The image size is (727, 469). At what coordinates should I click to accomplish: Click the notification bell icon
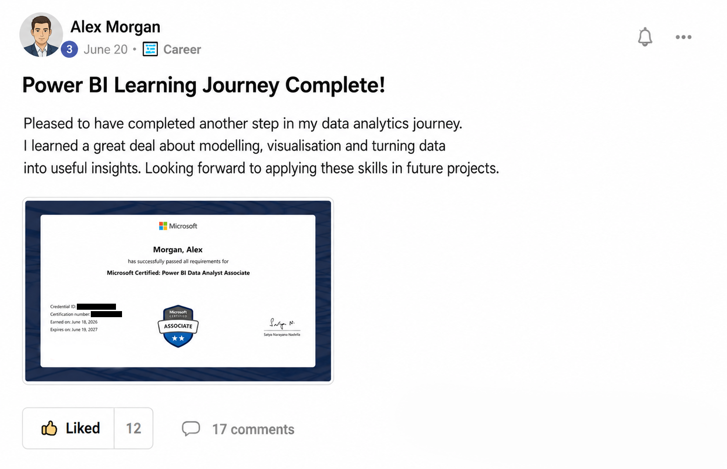point(645,37)
